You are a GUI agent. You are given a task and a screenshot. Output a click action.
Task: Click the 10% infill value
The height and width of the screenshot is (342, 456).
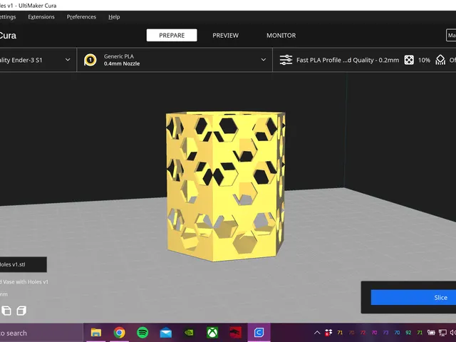424,60
